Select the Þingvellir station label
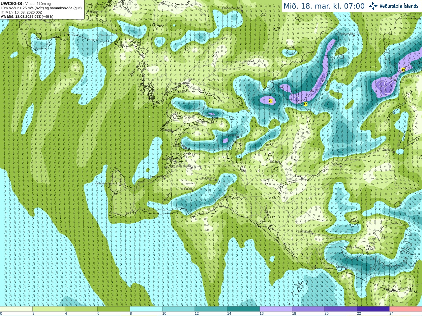The width and height of the screenshot is (422, 316). pyautogui.click(x=231, y=135)
